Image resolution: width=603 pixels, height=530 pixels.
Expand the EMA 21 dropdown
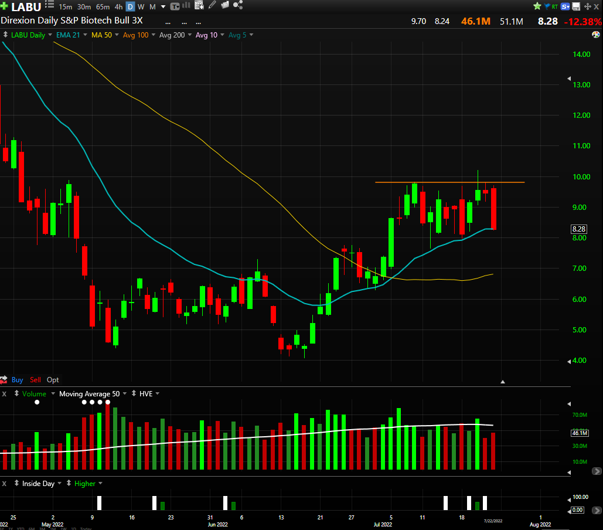(85, 35)
